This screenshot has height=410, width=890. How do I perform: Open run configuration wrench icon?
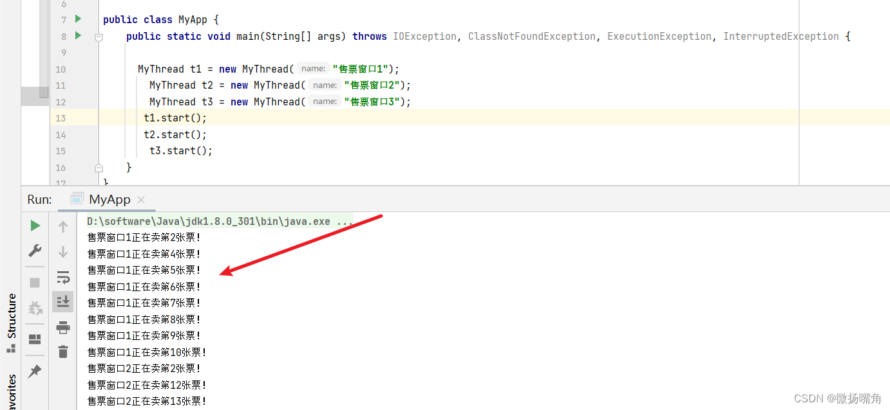(x=35, y=251)
